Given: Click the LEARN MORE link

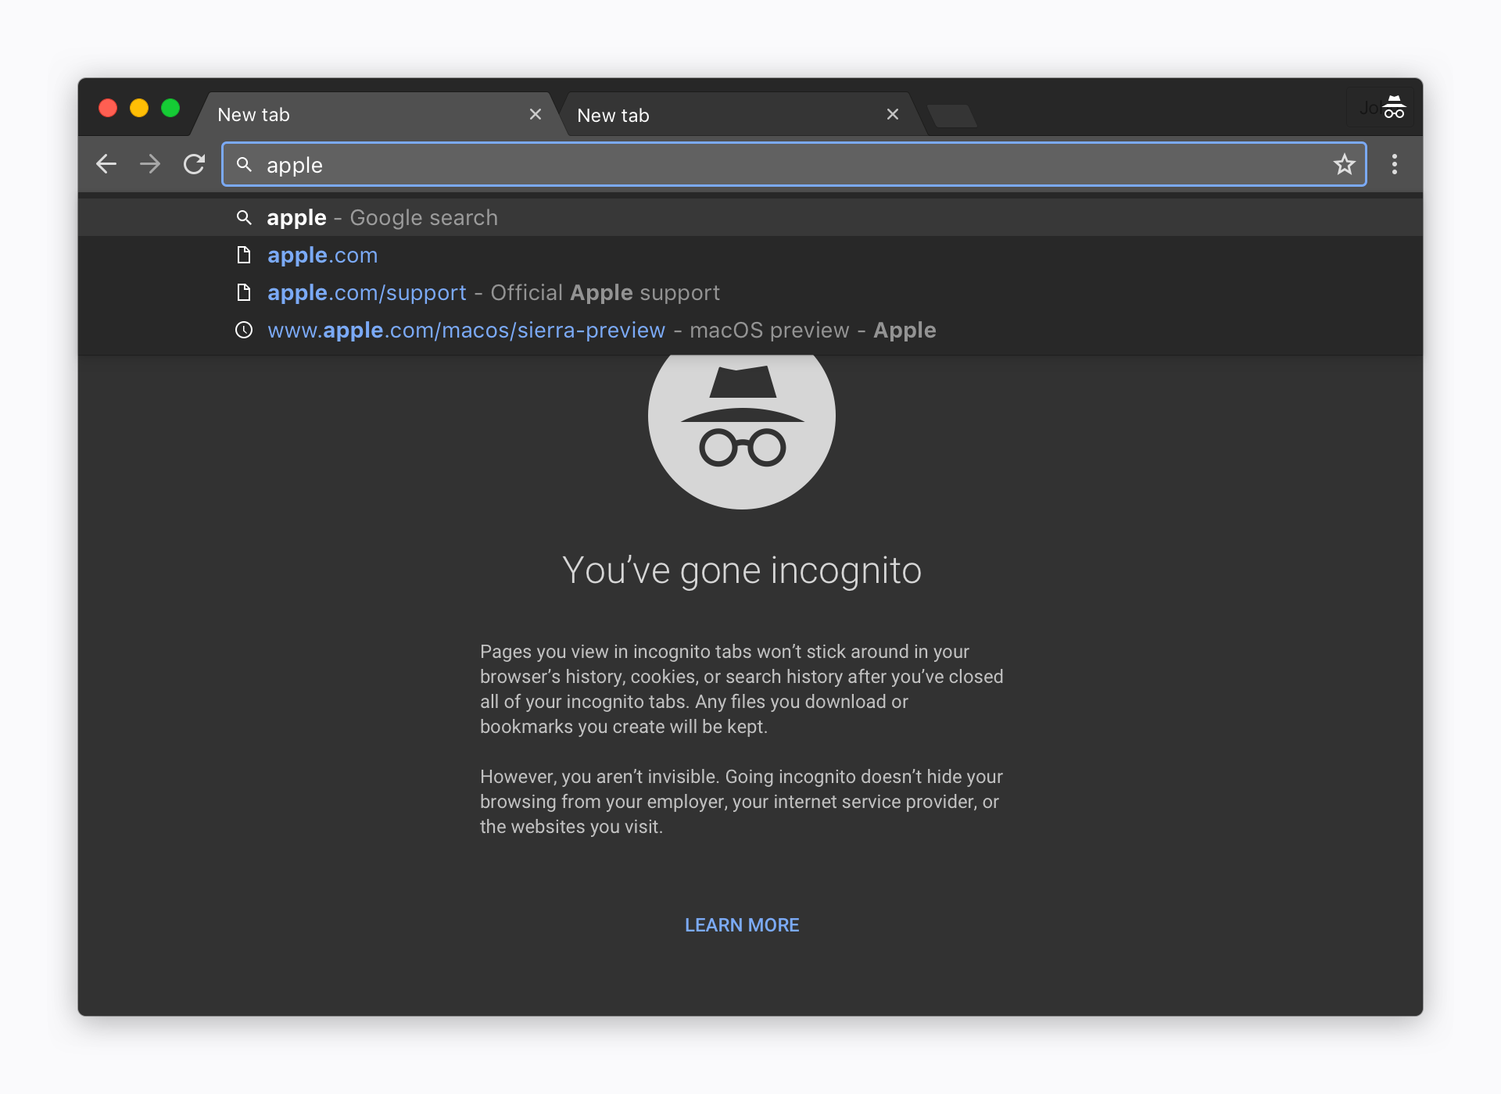Looking at the screenshot, I should (x=742, y=925).
